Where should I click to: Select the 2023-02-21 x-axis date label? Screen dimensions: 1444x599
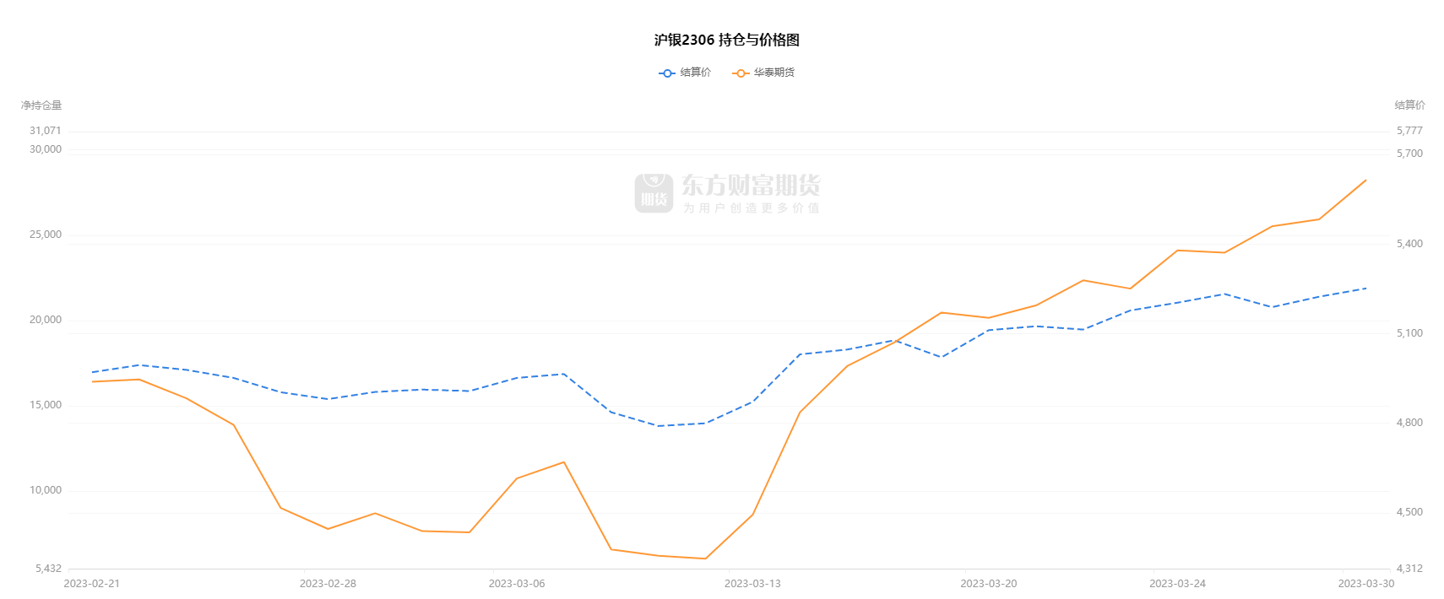(x=92, y=583)
